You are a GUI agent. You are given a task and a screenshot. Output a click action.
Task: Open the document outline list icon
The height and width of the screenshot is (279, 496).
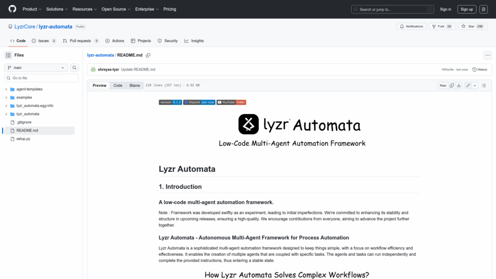[484, 85]
